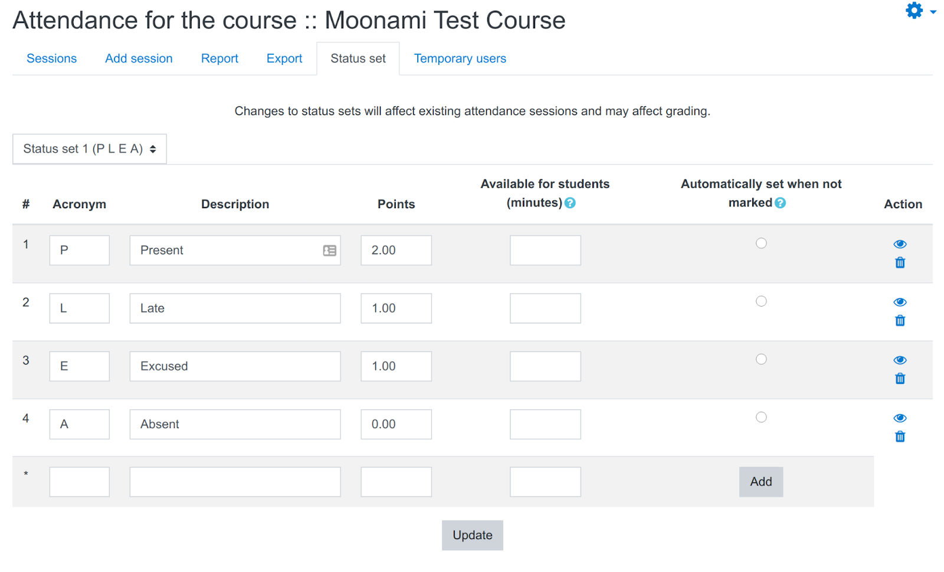Image resolution: width=944 pixels, height=572 pixels.
Task: Delete the Late status with trash icon
Action: coord(900,320)
